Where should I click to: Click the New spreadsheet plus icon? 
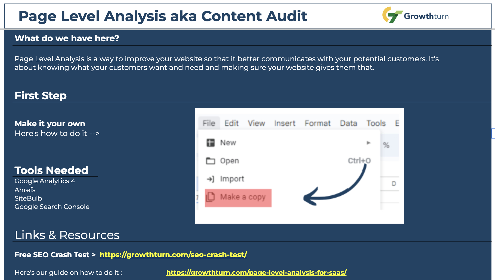(210, 142)
